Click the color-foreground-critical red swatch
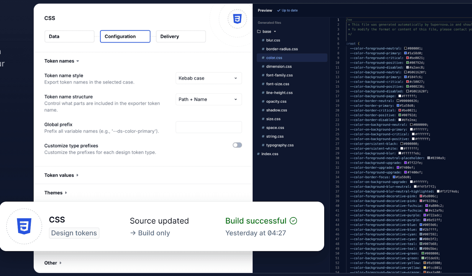 (407, 58)
